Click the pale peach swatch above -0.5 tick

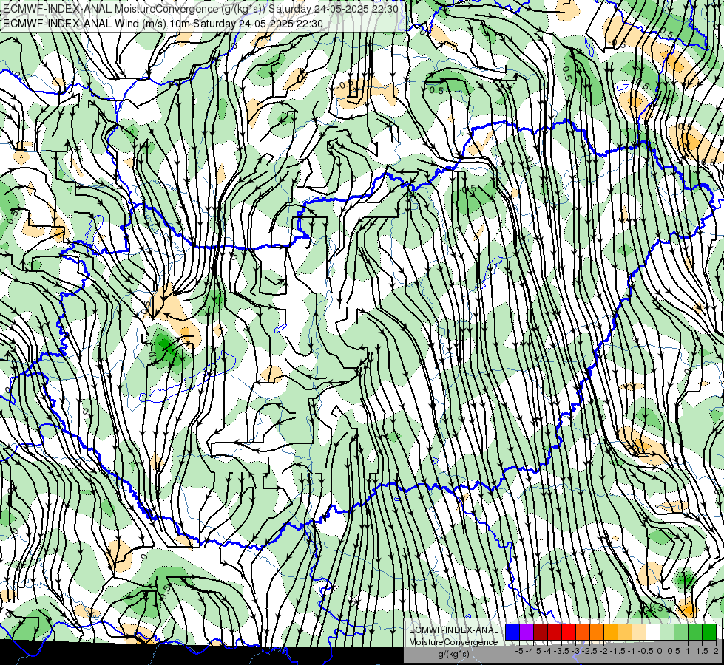(x=639, y=632)
